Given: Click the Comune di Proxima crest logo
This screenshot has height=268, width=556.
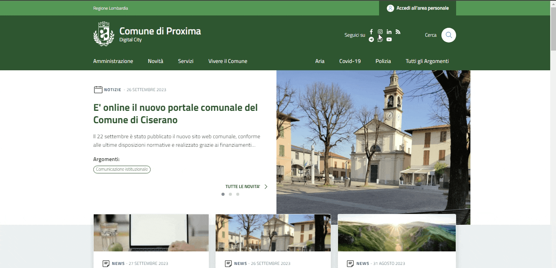Looking at the screenshot, I should pos(103,34).
